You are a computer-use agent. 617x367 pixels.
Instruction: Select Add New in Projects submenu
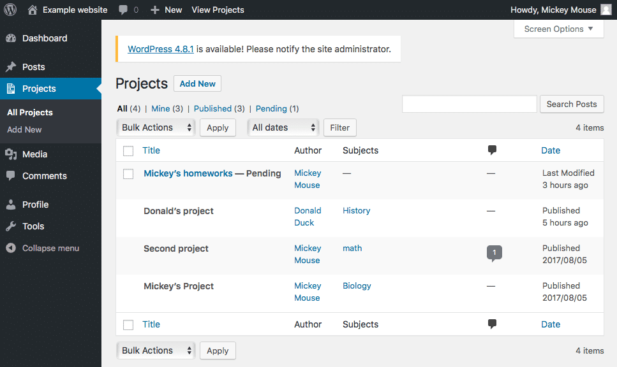click(24, 130)
